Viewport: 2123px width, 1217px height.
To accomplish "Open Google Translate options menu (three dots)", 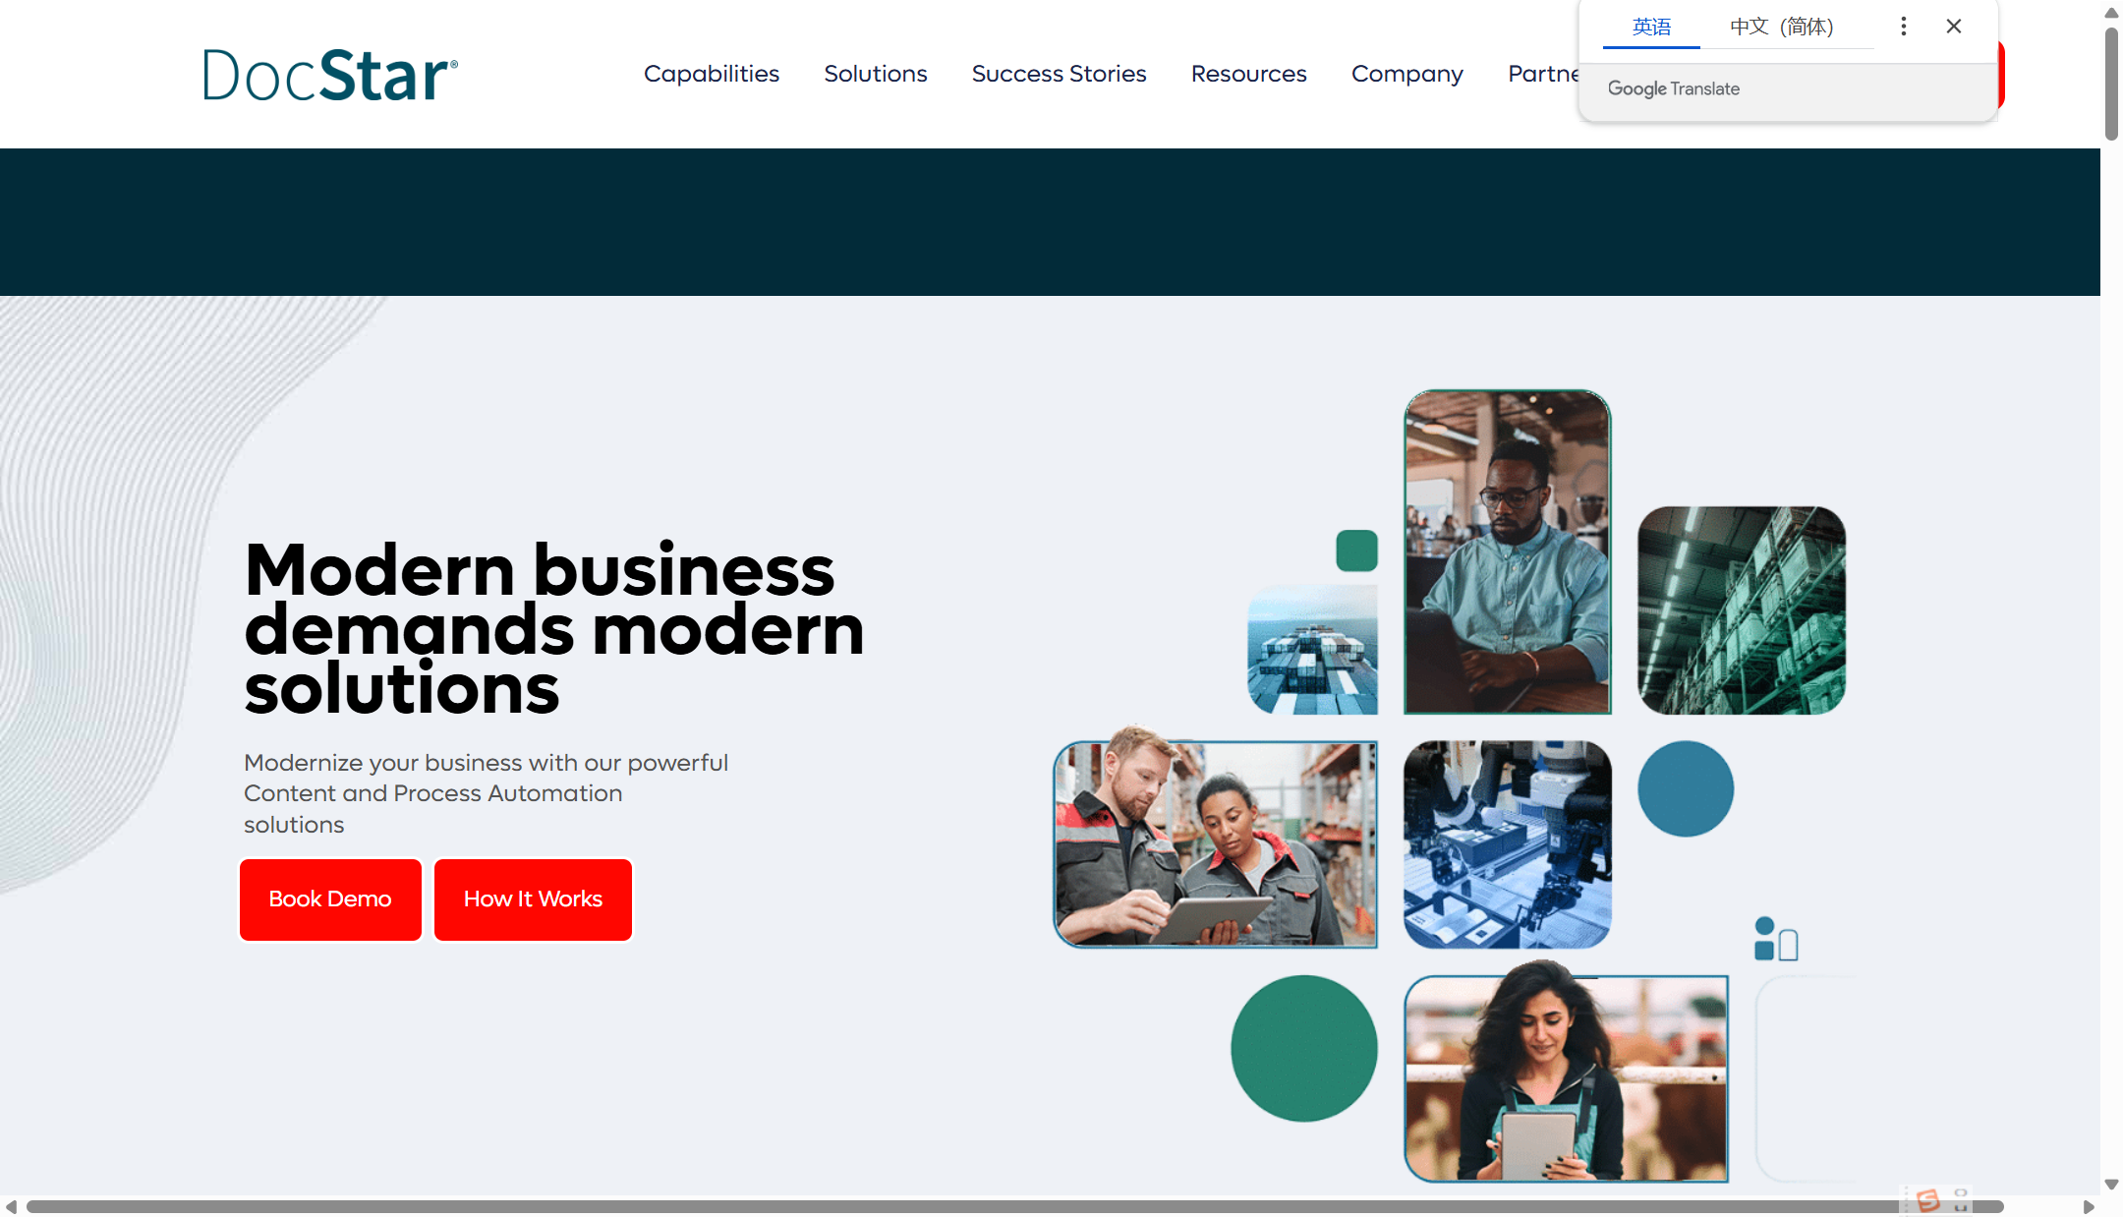I will tap(1903, 27).
